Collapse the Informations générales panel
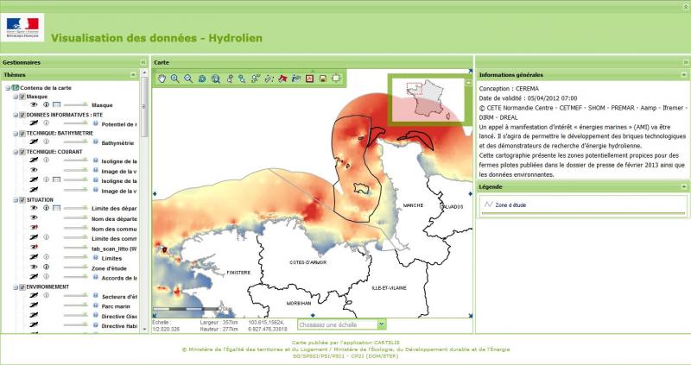This screenshot has height=365, width=691. (684, 75)
